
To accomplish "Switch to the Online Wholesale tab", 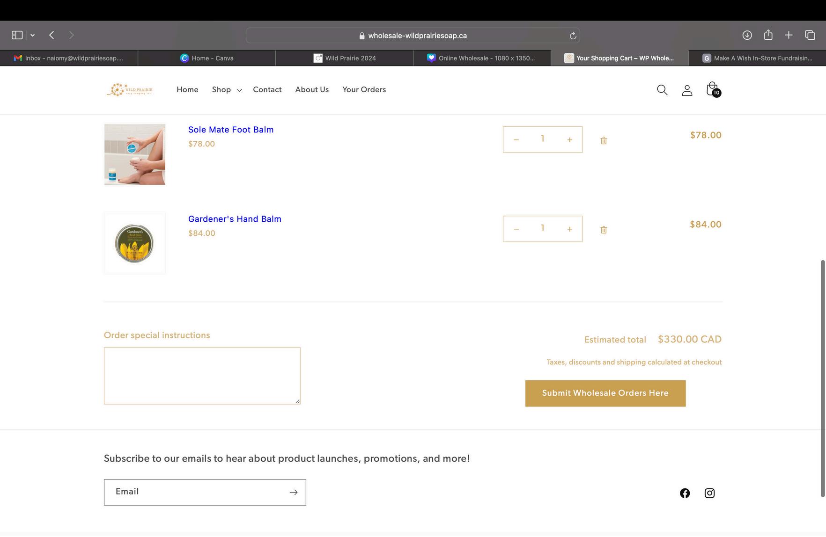I will [482, 58].
